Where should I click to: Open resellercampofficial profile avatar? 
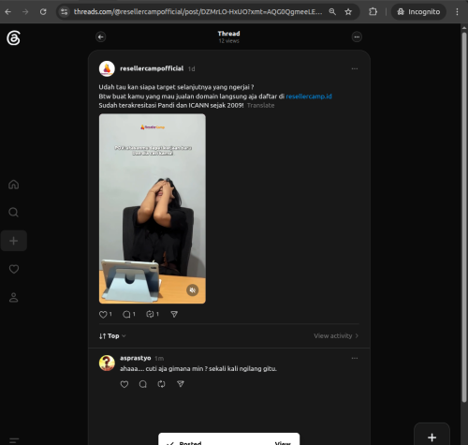click(107, 68)
